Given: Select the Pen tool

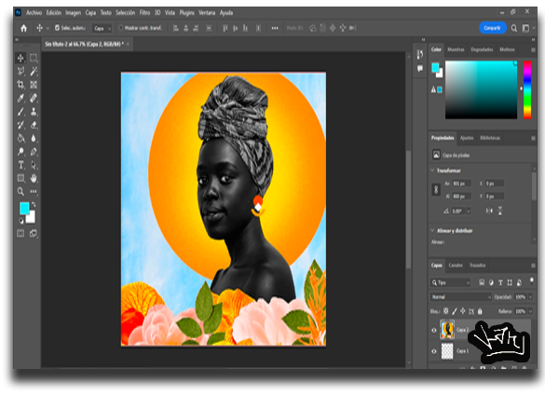Looking at the screenshot, I should 34,152.
